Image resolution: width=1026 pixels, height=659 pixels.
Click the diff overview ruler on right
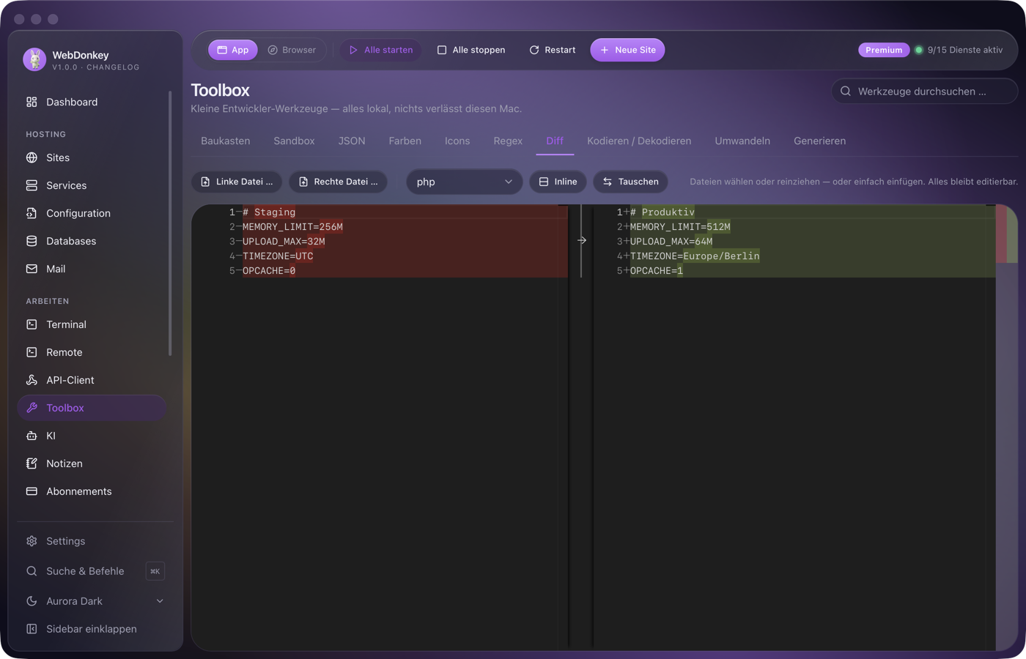click(x=1007, y=427)
